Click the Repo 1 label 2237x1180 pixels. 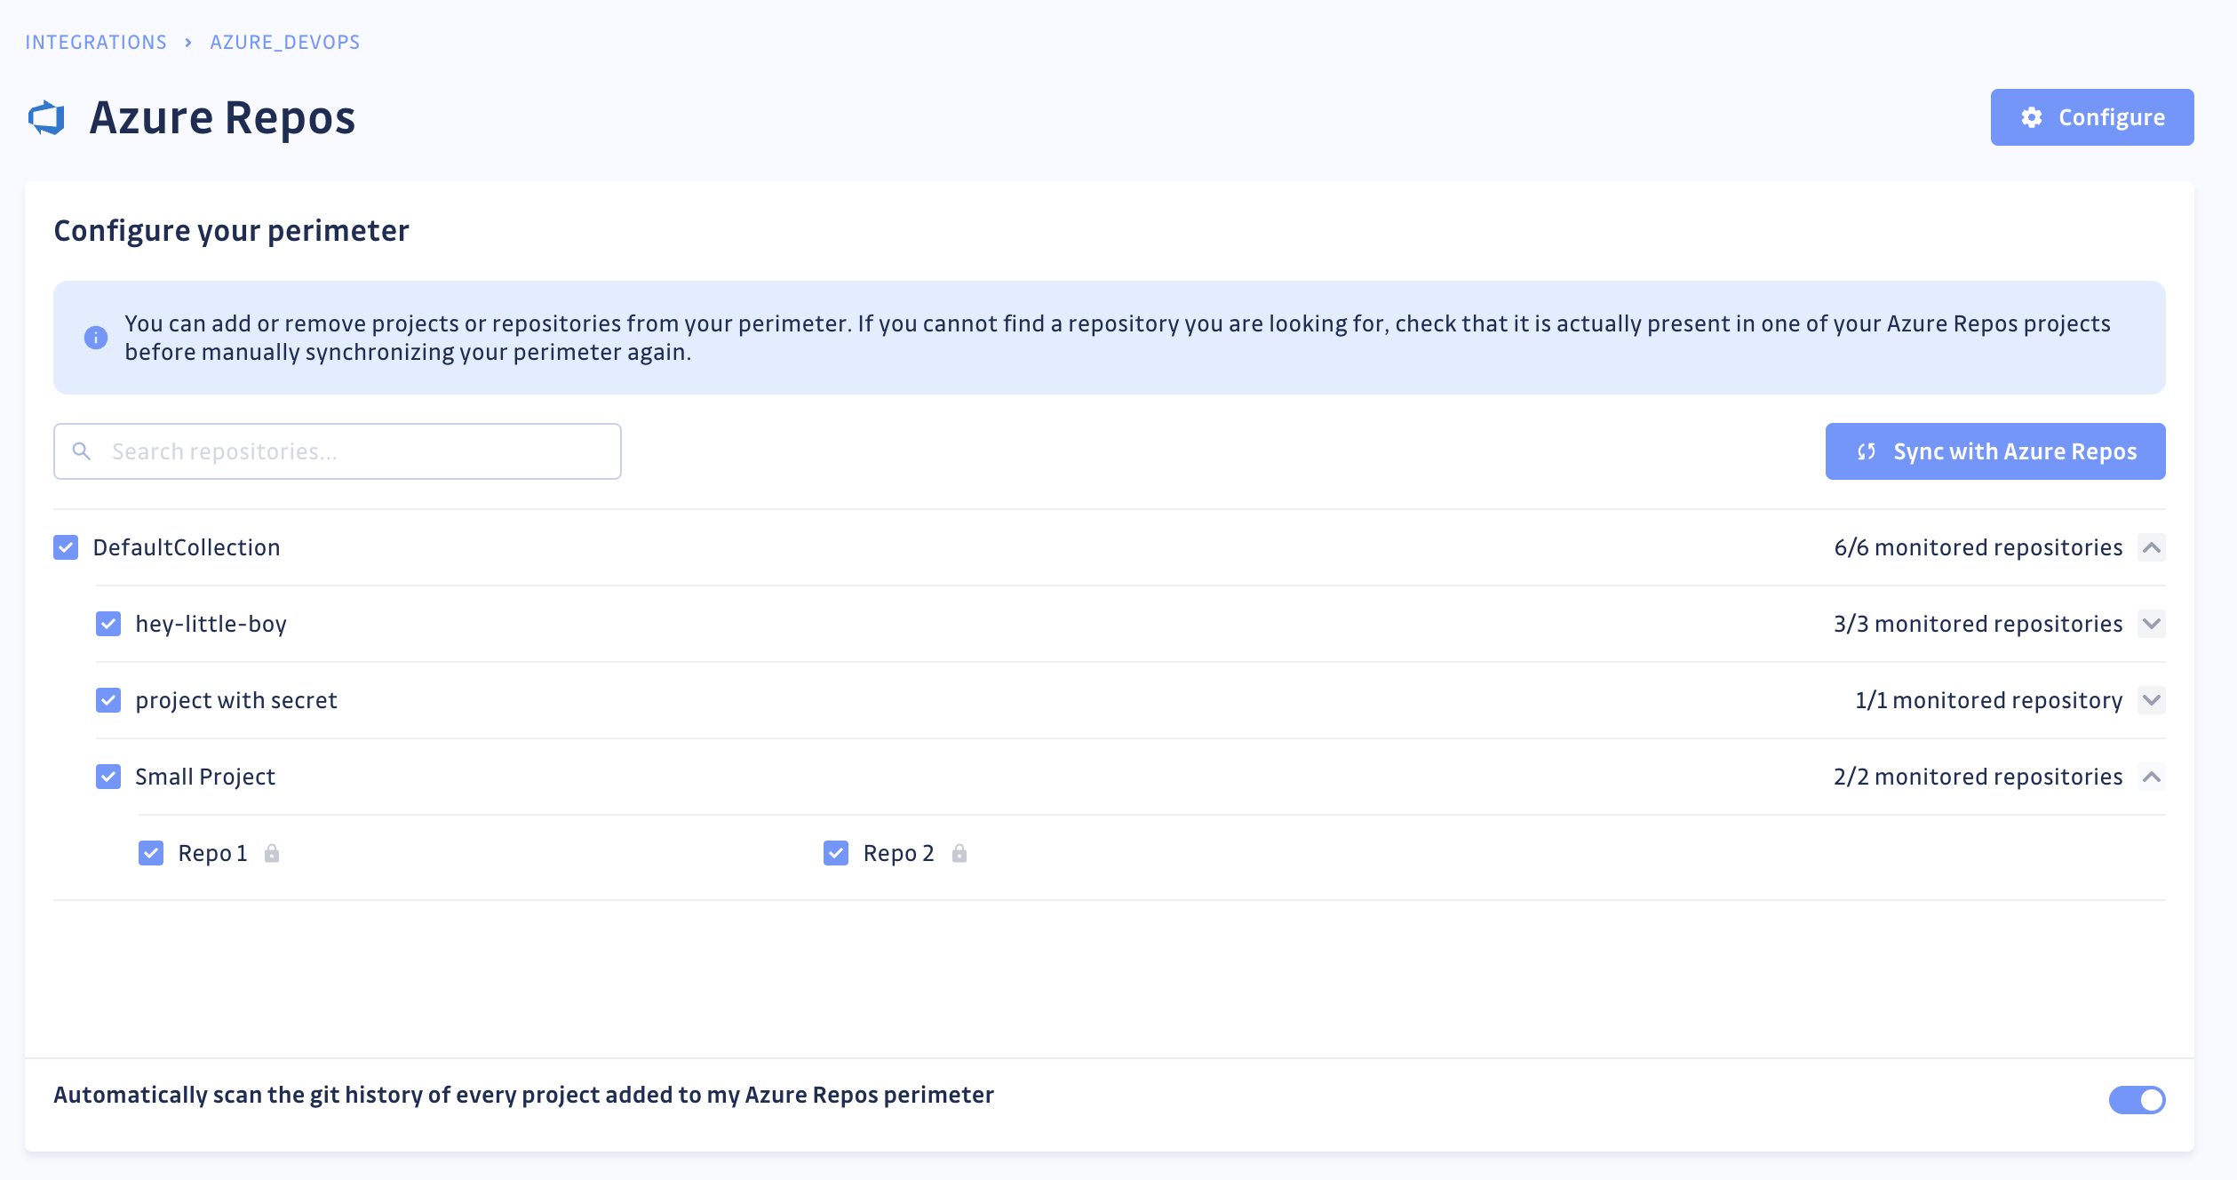(213, 853)
